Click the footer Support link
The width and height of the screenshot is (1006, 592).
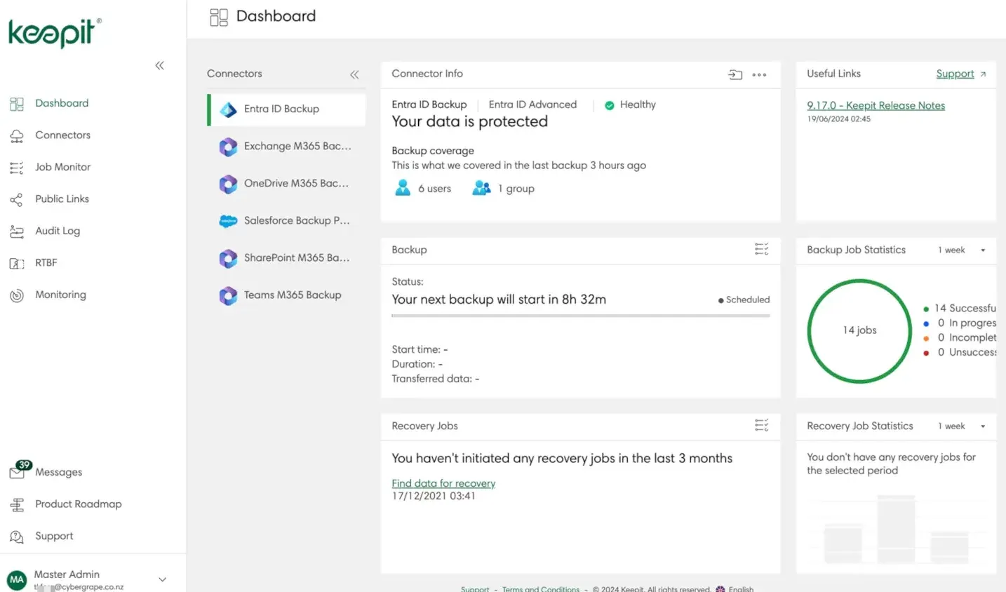pyautogui.click(x=475, y=588)
